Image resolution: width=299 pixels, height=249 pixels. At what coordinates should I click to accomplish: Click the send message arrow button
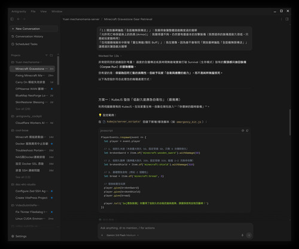(x=249, y=235)
